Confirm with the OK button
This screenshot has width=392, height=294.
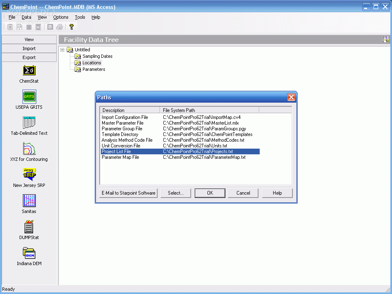210,193
